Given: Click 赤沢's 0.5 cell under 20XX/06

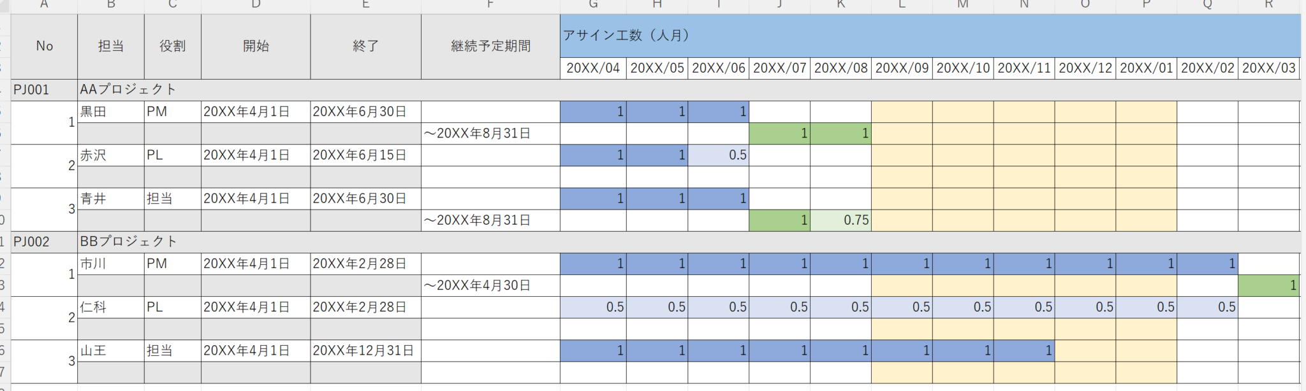Looking at the screenshot, I should pyautogui.click(x=718, y=155).
